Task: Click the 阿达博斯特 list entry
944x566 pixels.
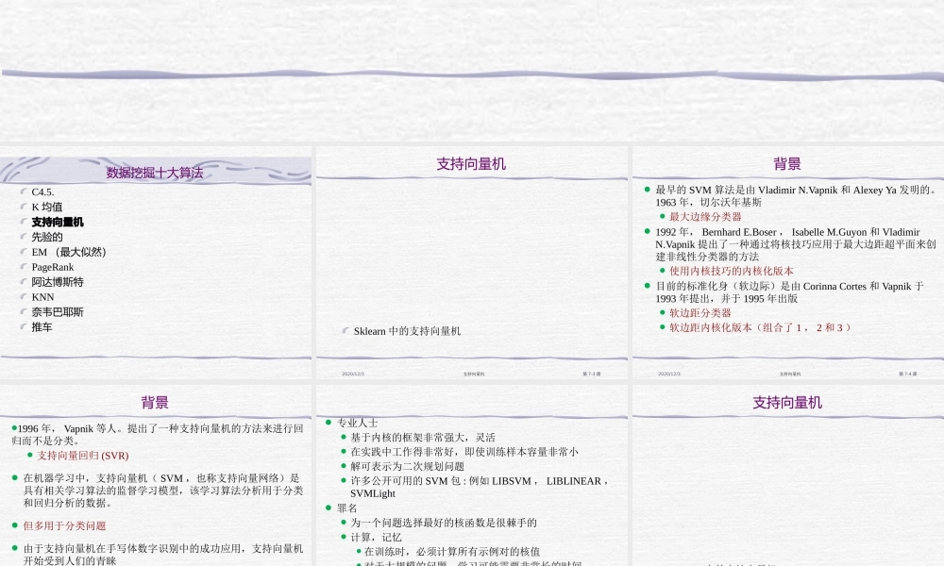Action: click(x=58, y=282)
